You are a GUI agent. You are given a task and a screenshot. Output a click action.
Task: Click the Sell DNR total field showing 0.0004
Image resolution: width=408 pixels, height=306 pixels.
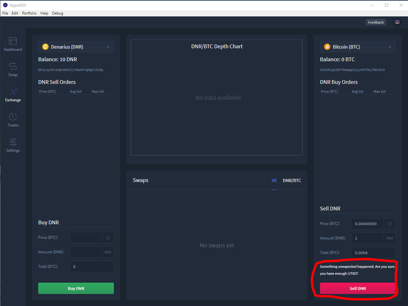[374, 253]
